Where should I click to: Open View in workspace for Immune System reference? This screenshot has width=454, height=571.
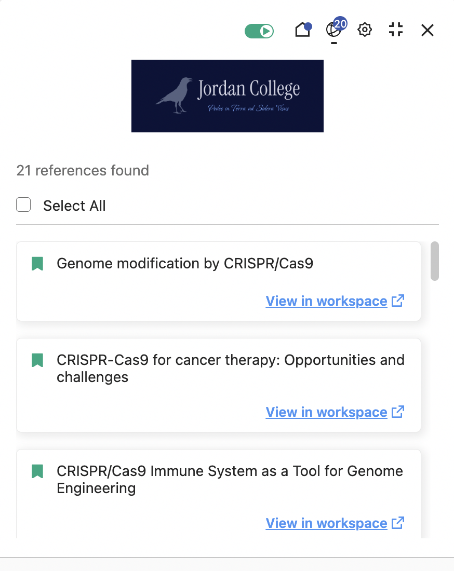pyautogui.click(x=326, y=523)
